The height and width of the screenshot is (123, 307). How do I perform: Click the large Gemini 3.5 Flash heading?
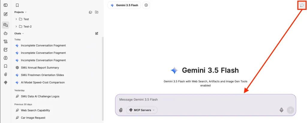(210, 70)
